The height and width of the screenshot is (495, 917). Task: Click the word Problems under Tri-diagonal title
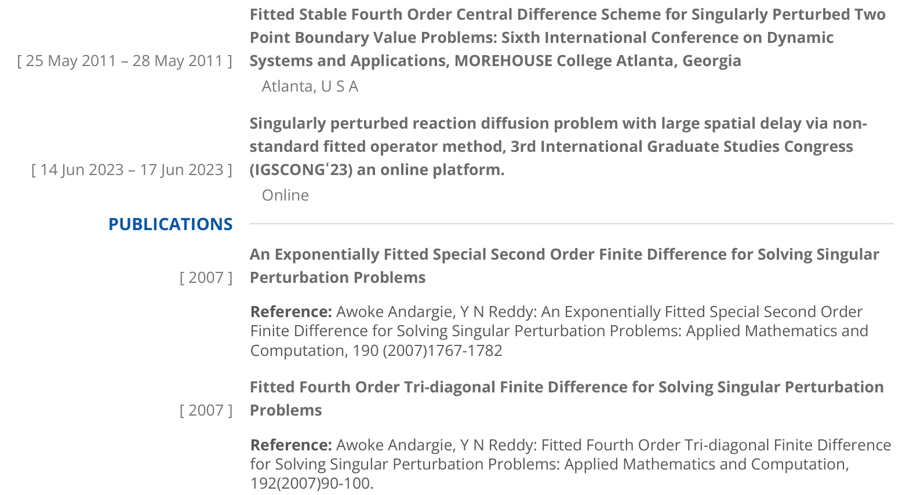(286, 410)
